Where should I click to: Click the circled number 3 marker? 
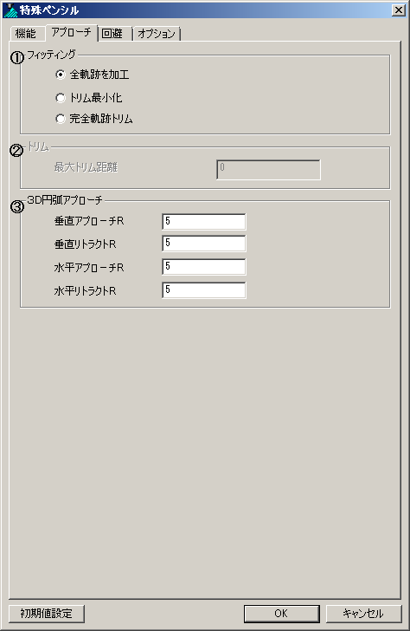point(16,207)
